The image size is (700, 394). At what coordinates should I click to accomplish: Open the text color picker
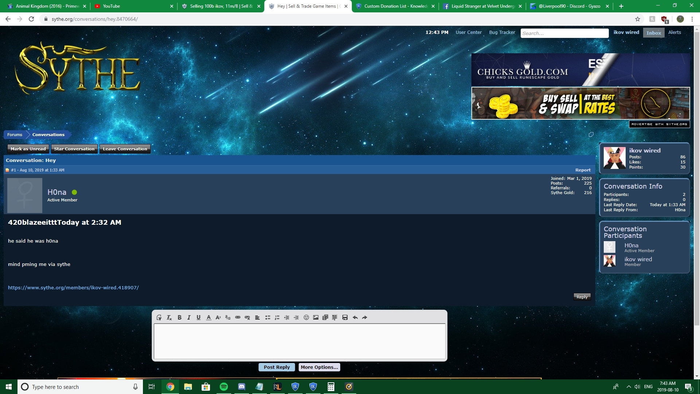(x=209, y=317)
